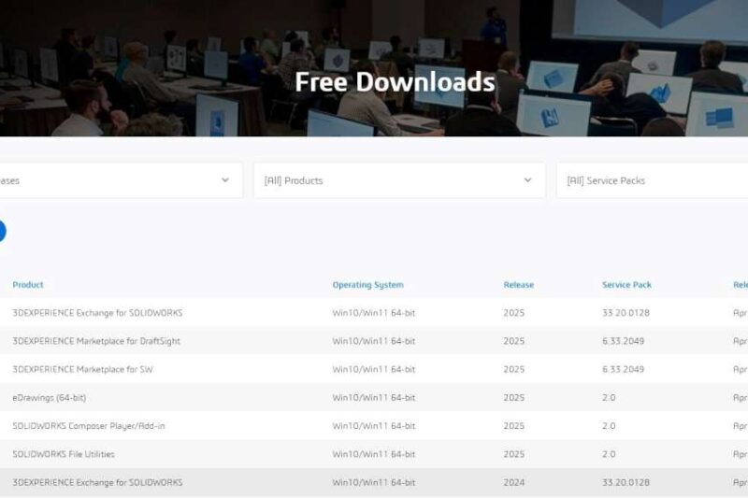Sort table by the Product column header
The height and width of the screenshot is (498, 748).
point(28,284)
